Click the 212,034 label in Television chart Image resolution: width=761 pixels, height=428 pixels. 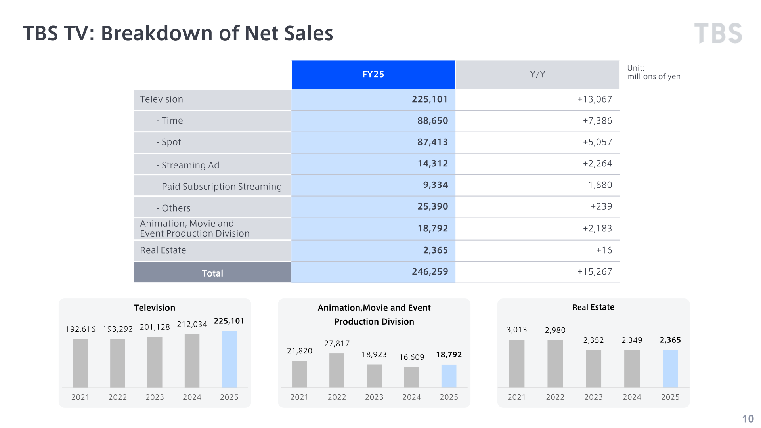point(192,325)
